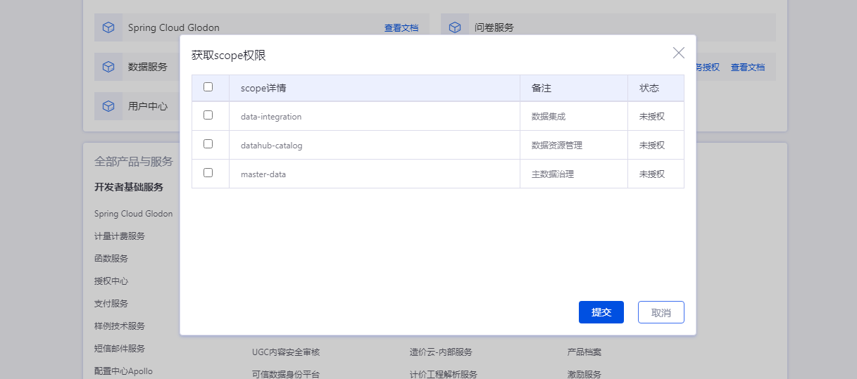Click the Spring Cloud Glodon cube icon
Image resolution: width=857 pixels, height=379 pixels.
click(108, 27)
